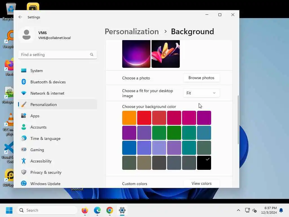289x217 pixels.
Task: Select the dark green background color
Action: (174, 133)
